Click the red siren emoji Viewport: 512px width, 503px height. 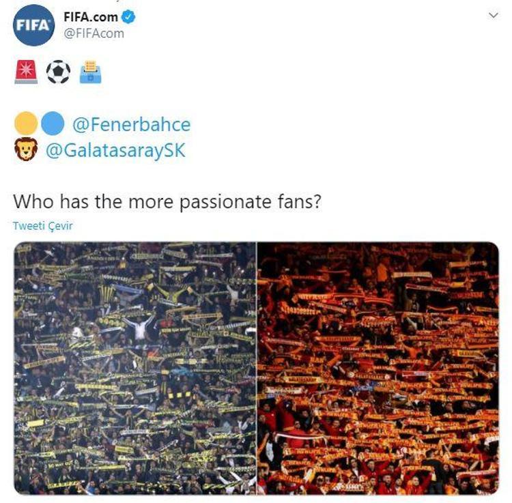(26, 72)
